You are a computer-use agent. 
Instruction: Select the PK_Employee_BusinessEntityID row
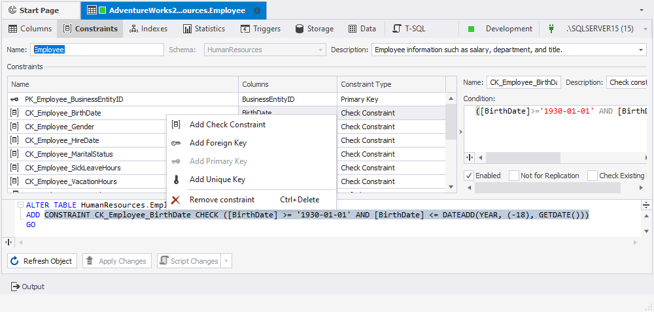point(226,99)
